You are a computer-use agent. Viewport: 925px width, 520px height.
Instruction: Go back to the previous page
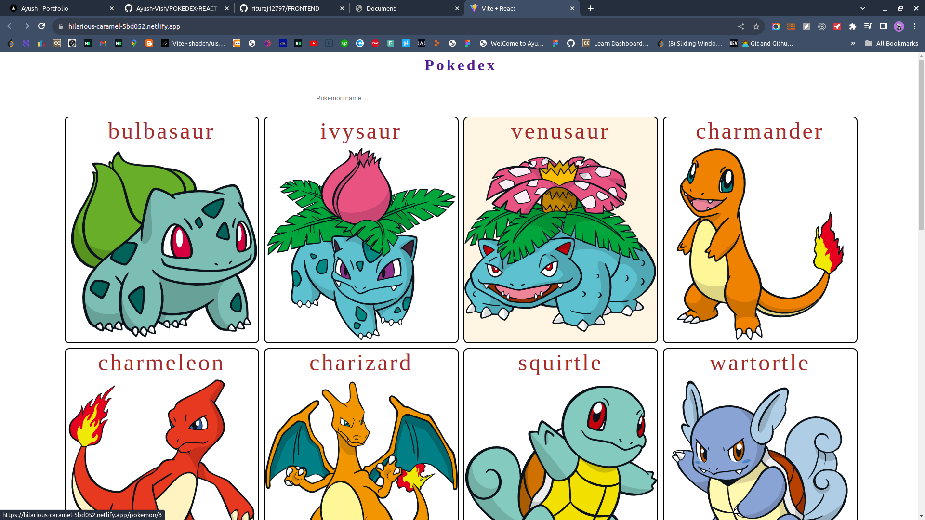pyautogui.click(x=11, y=26)
